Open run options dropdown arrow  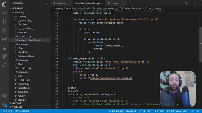tap(189, 3)
